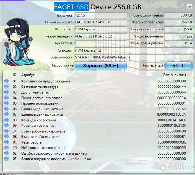Select the Составная температура attribute name
Viewport: 195px width, 175px height.
(40, 87)
